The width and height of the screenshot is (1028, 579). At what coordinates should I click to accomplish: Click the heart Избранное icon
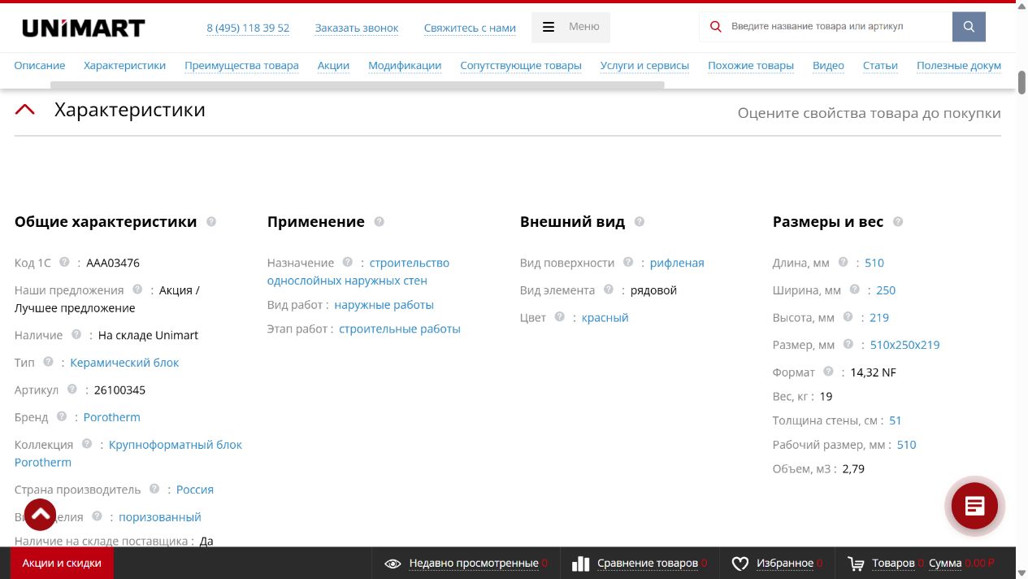(x=740, y=564)
